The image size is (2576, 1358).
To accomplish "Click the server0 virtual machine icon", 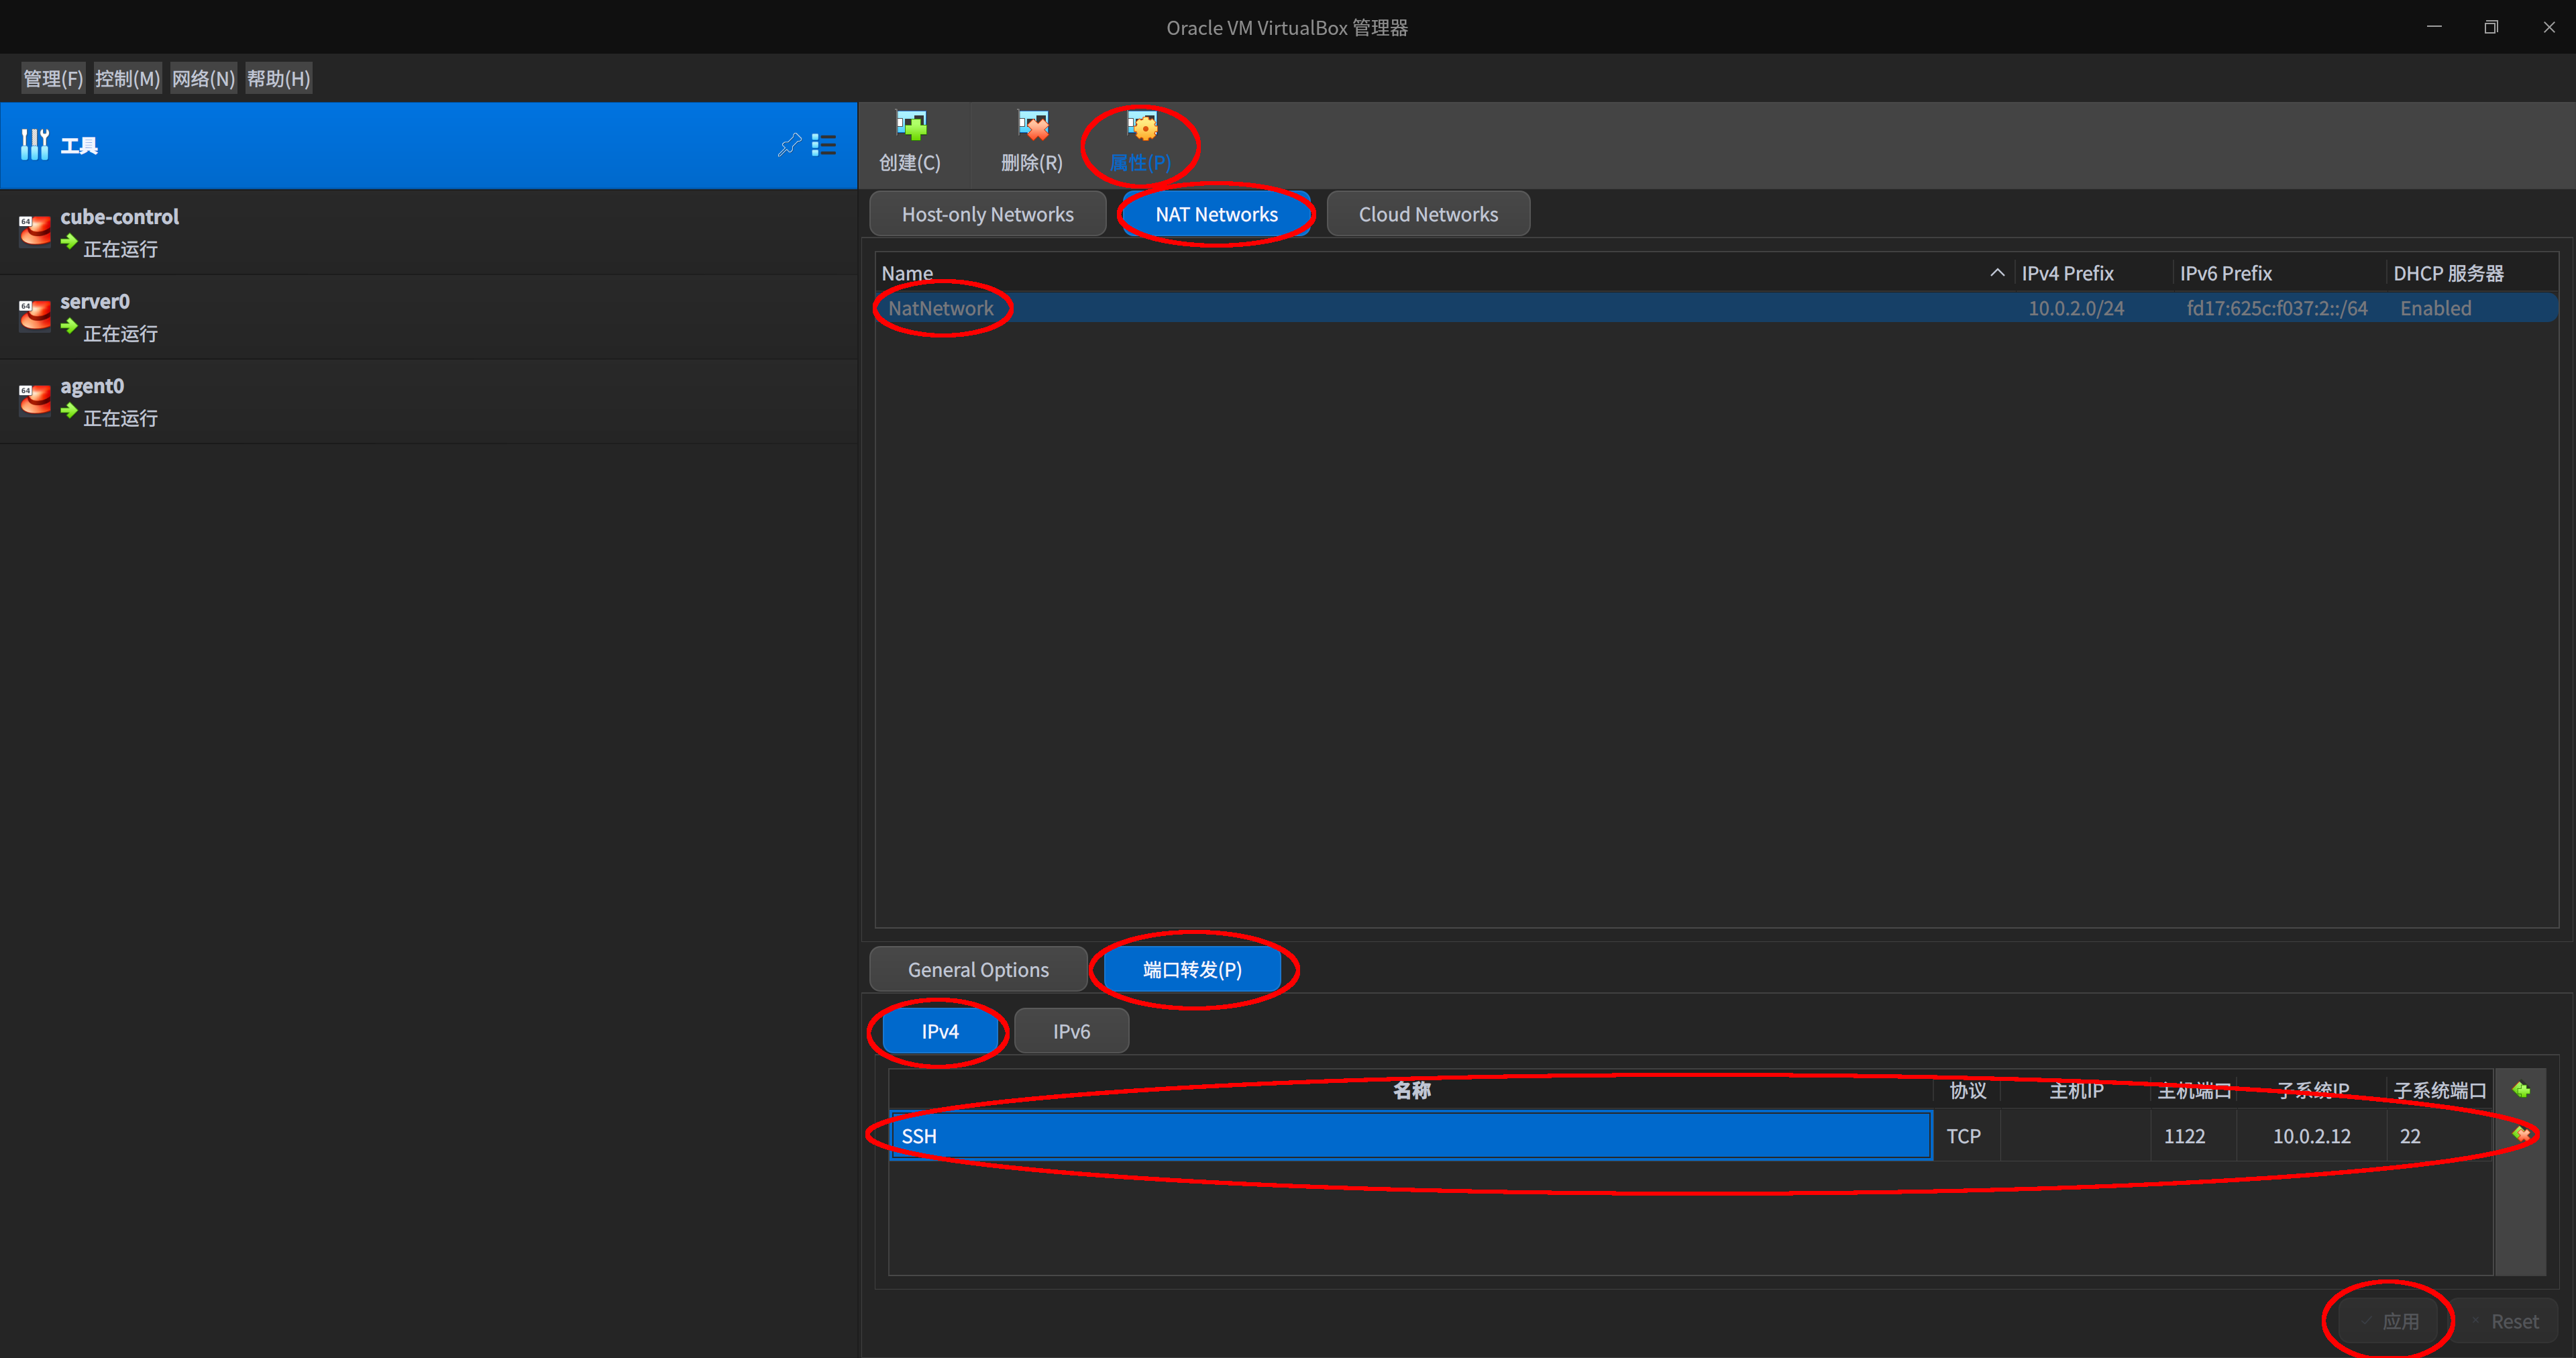I will pyautogui.click(x=35, y=315).
